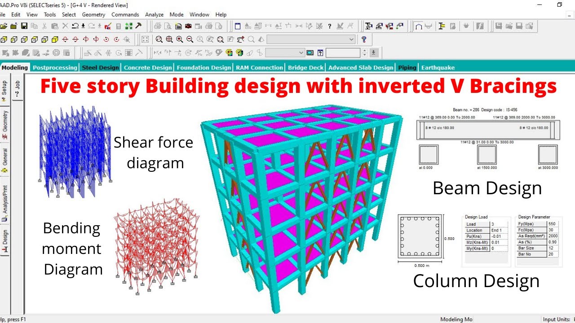Viewport: 575px width, 323px height.
Task: Open the wide empty combo box dropdown
Action: [x=352, y=39]
